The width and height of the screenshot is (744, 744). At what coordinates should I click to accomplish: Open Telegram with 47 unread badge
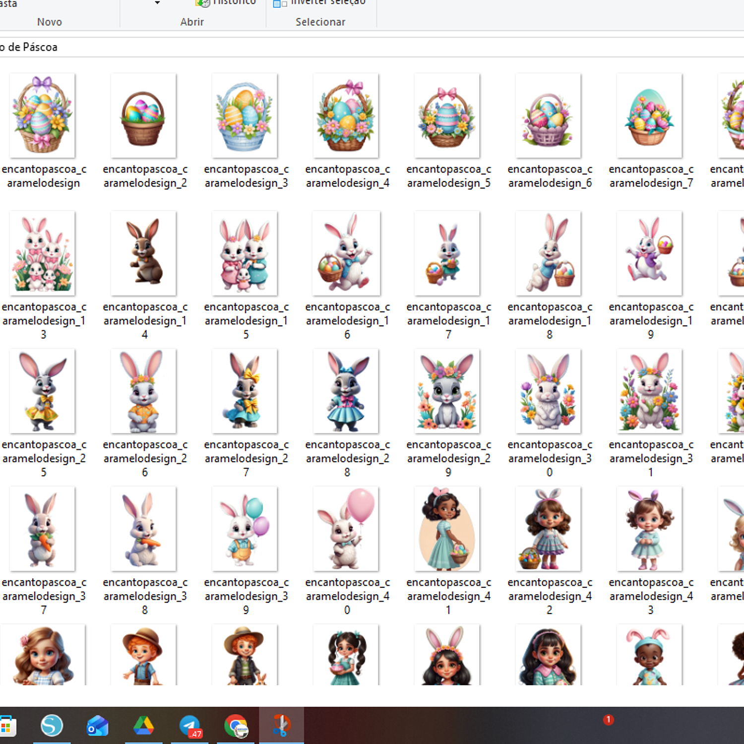coord(190,727)
